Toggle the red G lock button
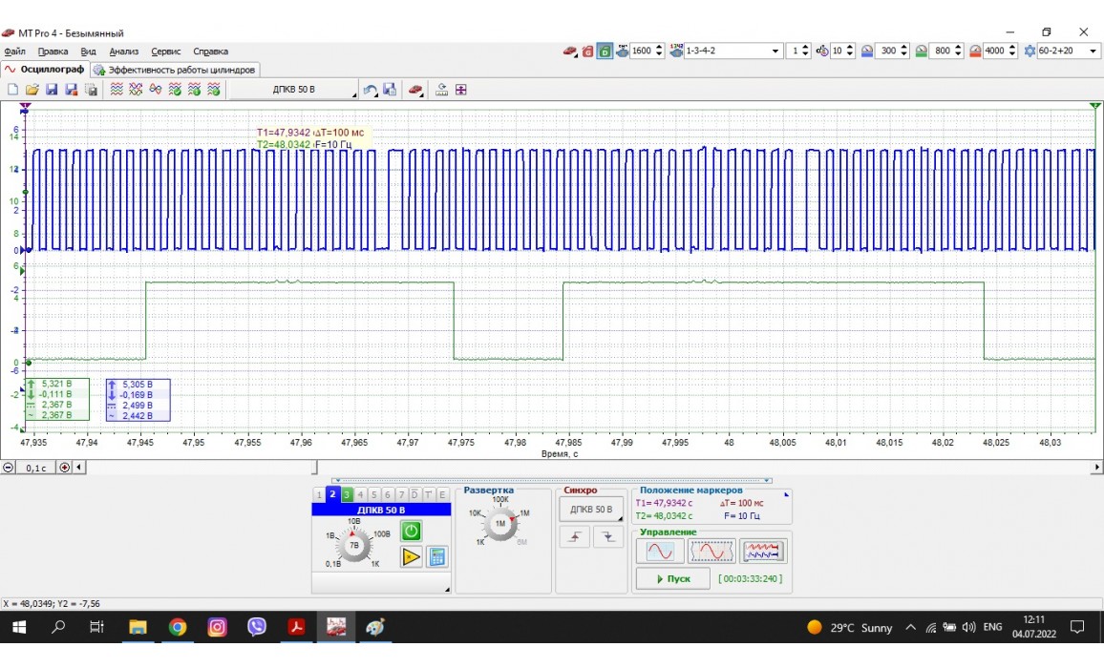This screenshot has width=1104, height=668. (588, 52)
